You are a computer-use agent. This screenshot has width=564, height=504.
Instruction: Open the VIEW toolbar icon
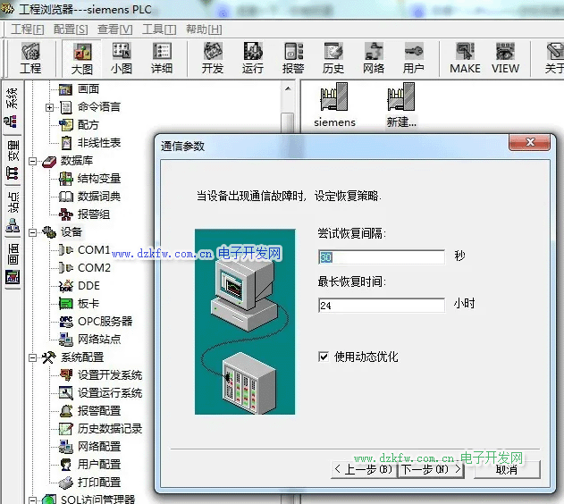pyautogui.click(x=505, y=58)
